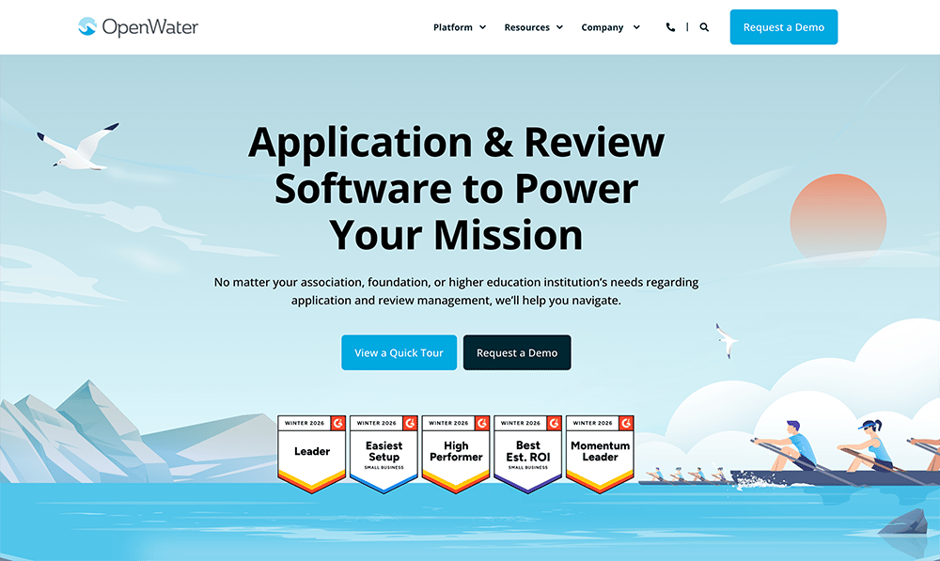Select Resources in the navigation menu

[527, 27]
